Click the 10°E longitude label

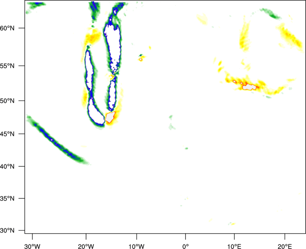pos(234,246)
